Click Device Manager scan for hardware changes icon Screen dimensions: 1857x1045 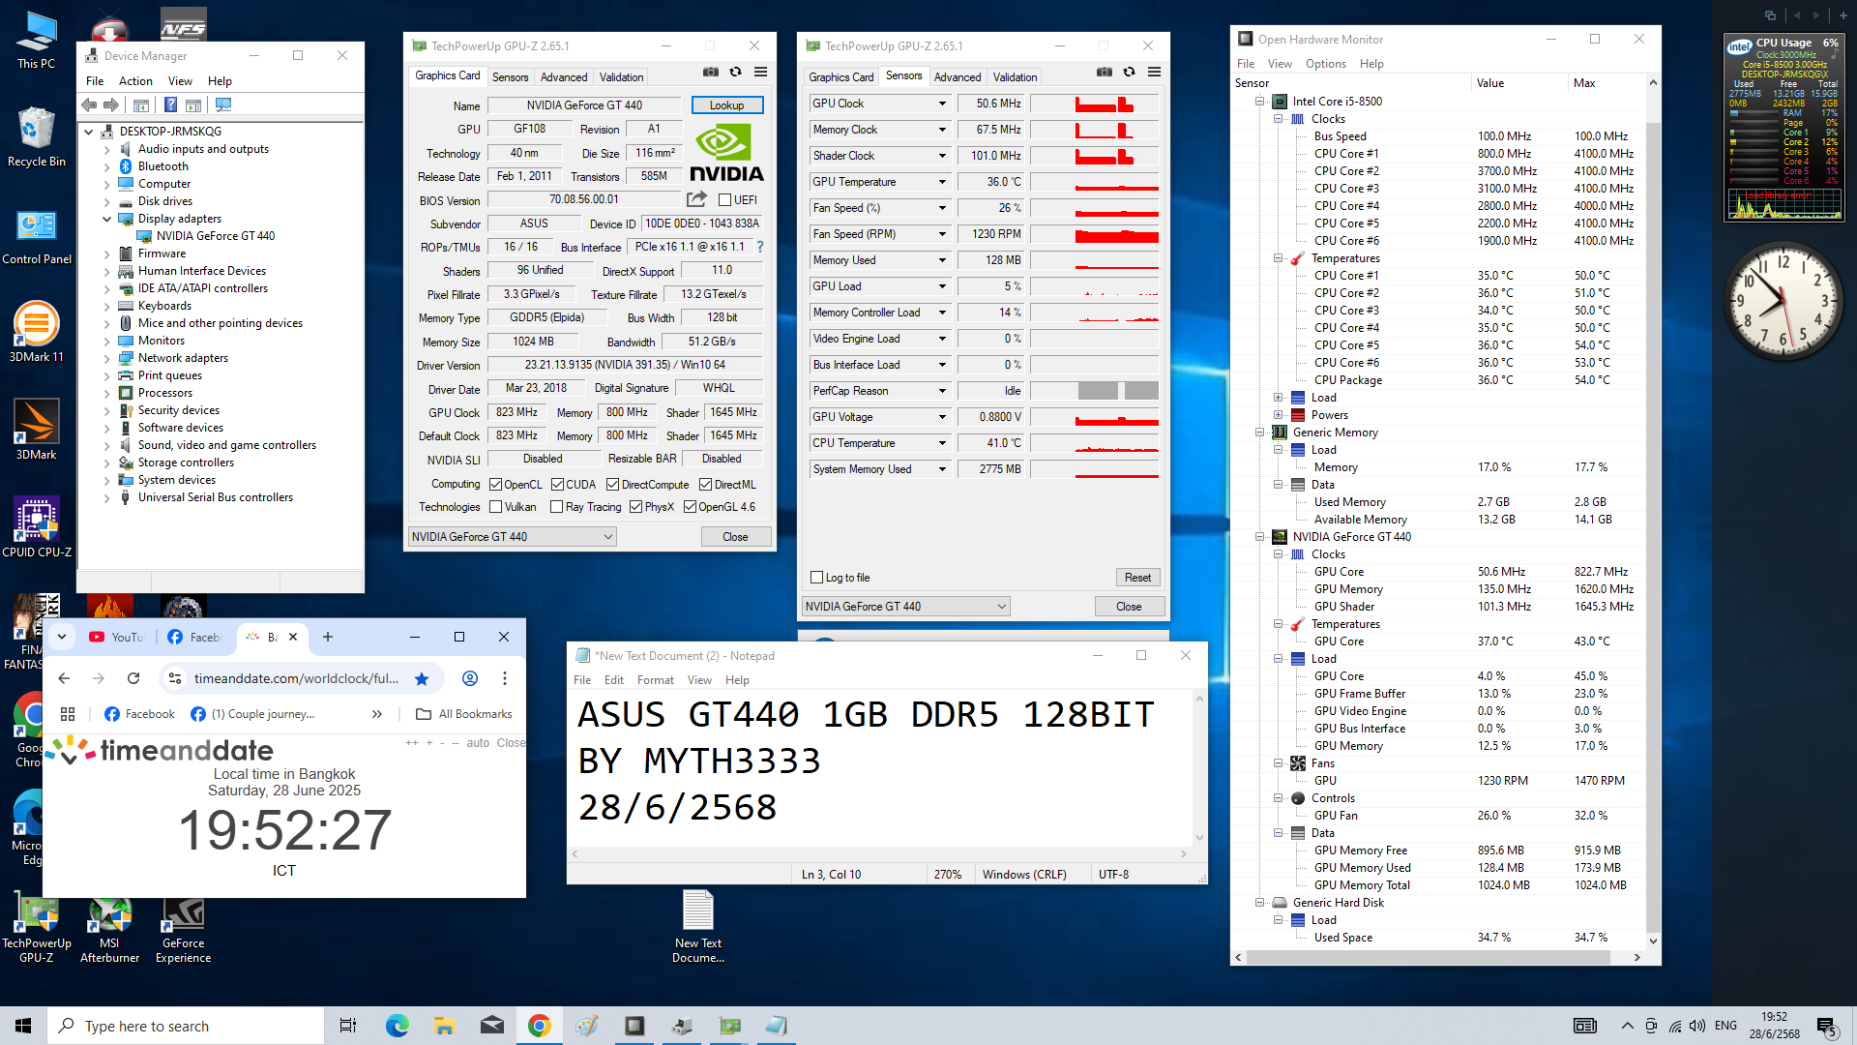223,104
